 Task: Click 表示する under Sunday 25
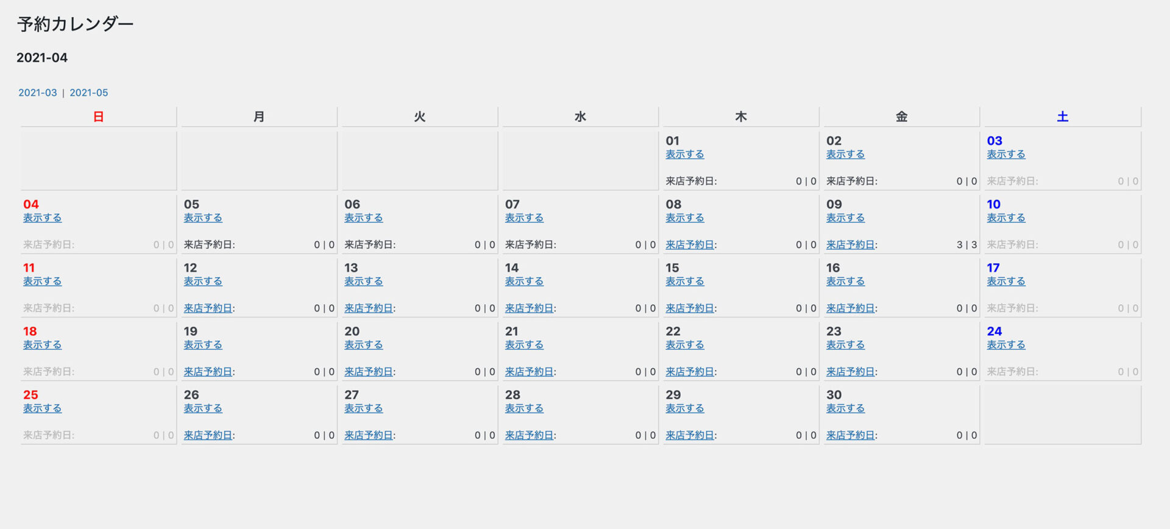click(42, 408)
